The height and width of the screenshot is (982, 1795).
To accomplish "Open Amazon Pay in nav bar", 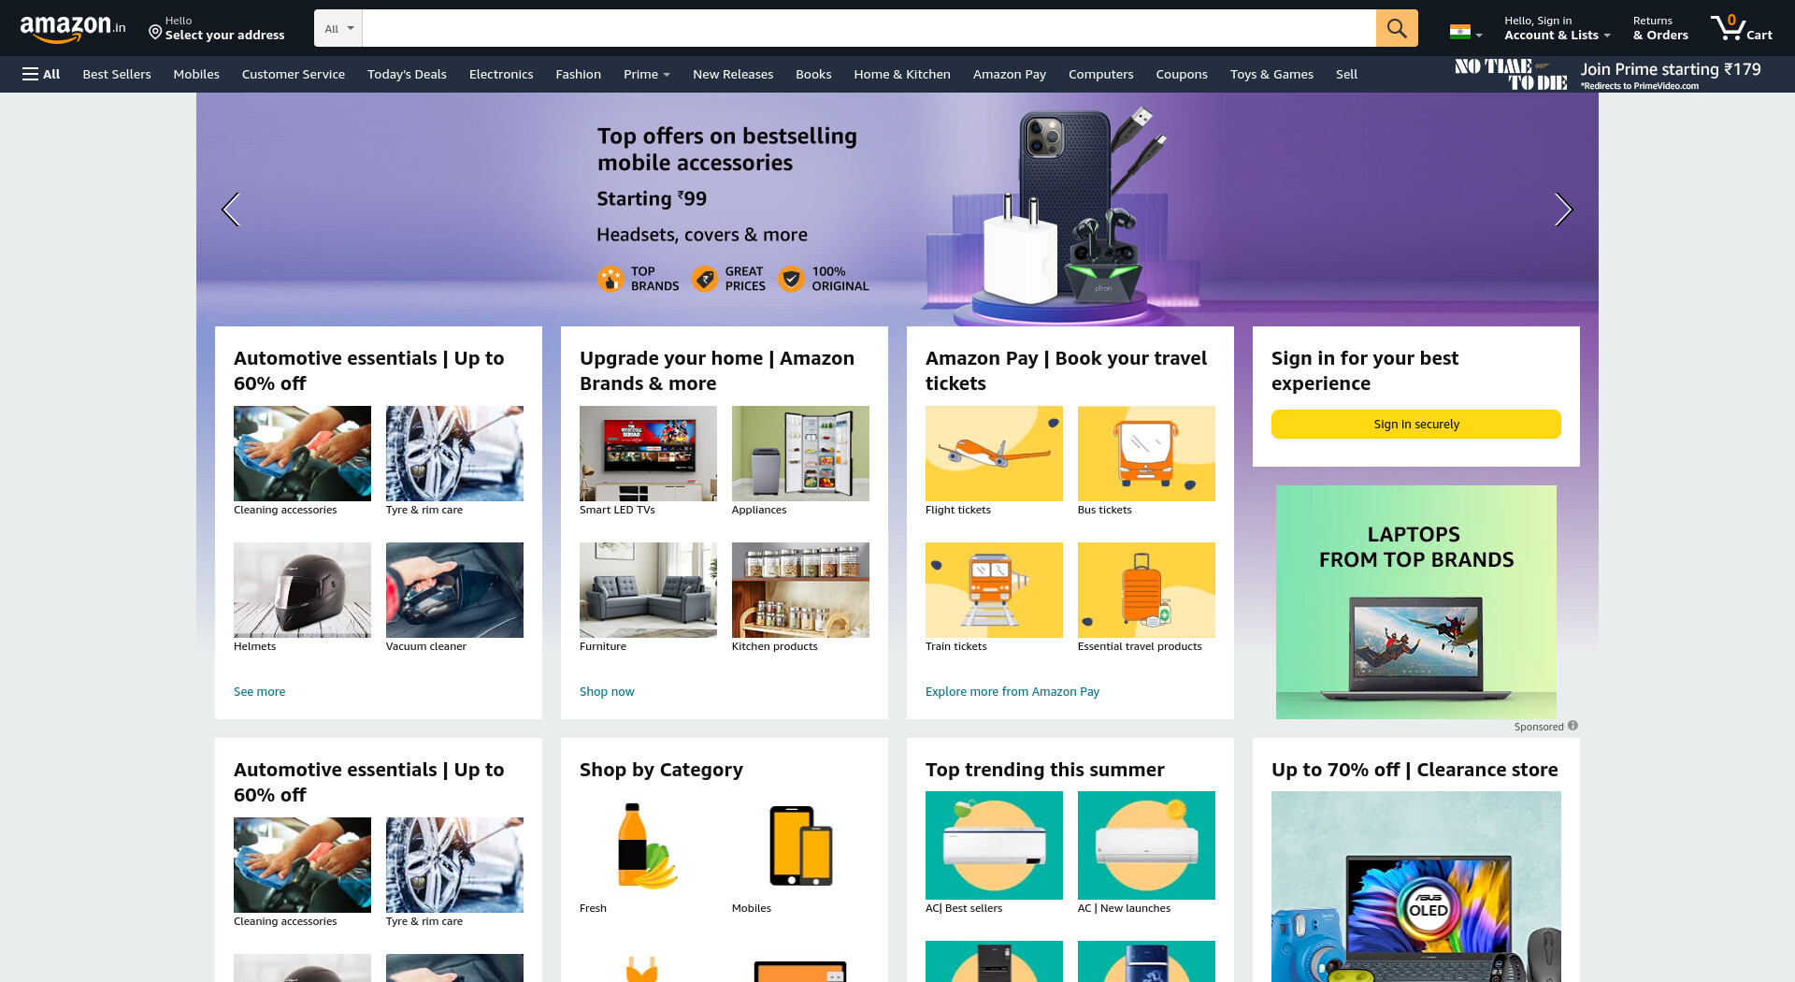I will tap(1010, 74).
